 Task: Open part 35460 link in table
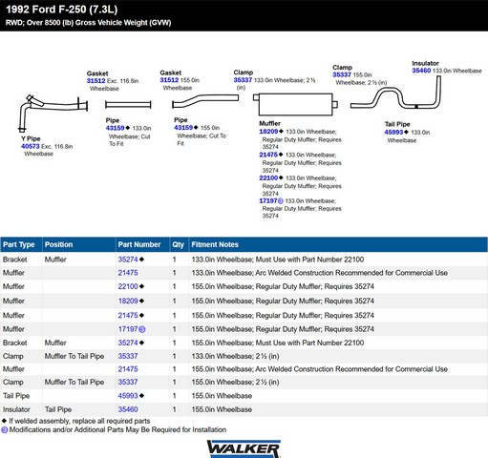click(128, 409)
